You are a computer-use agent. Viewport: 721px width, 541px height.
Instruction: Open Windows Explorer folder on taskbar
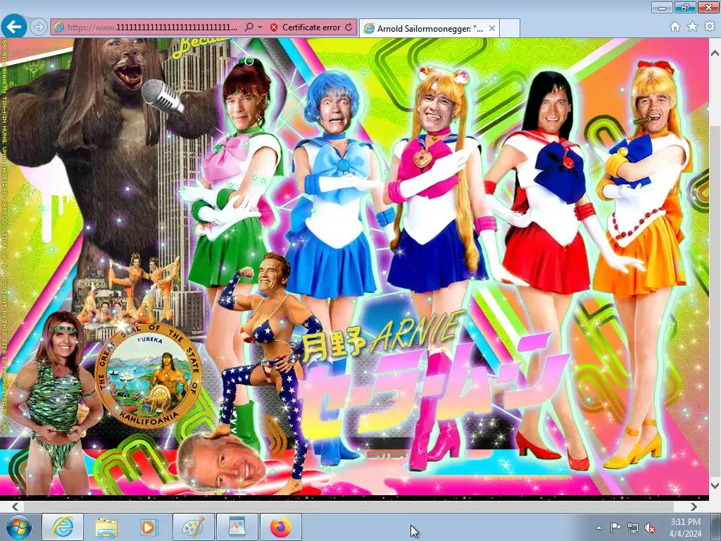(x=106, y=527)
